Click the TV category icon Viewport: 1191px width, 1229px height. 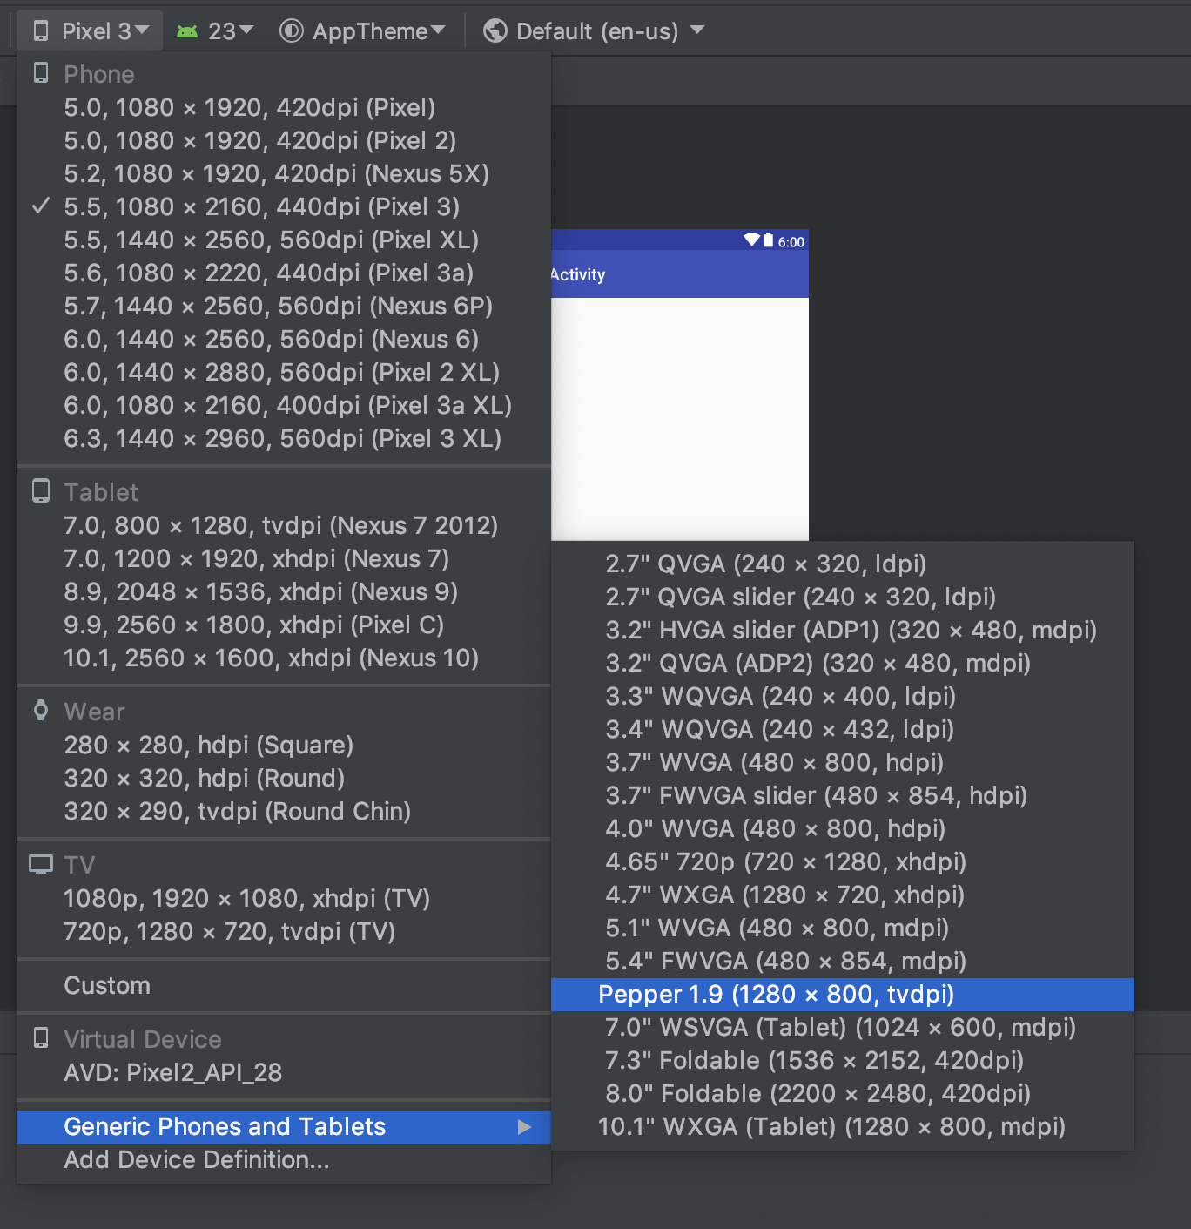(x=41, y=864)
